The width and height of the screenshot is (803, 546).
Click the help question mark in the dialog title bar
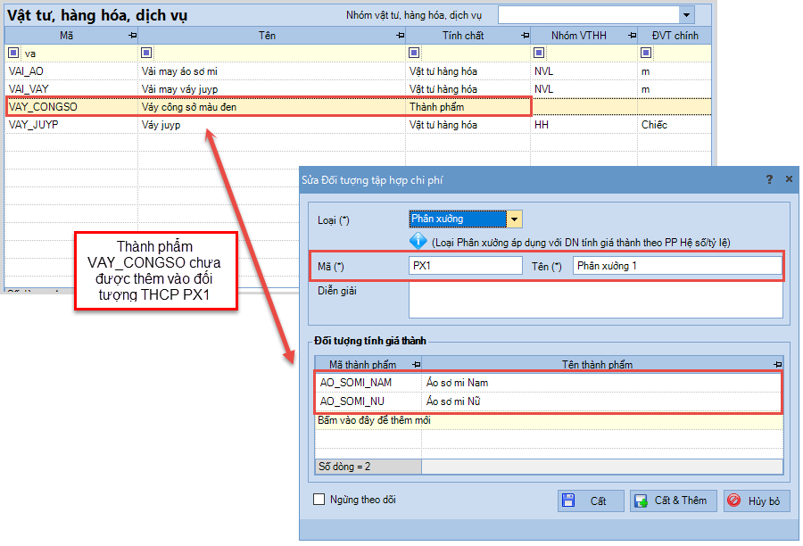tap(769, 179)
